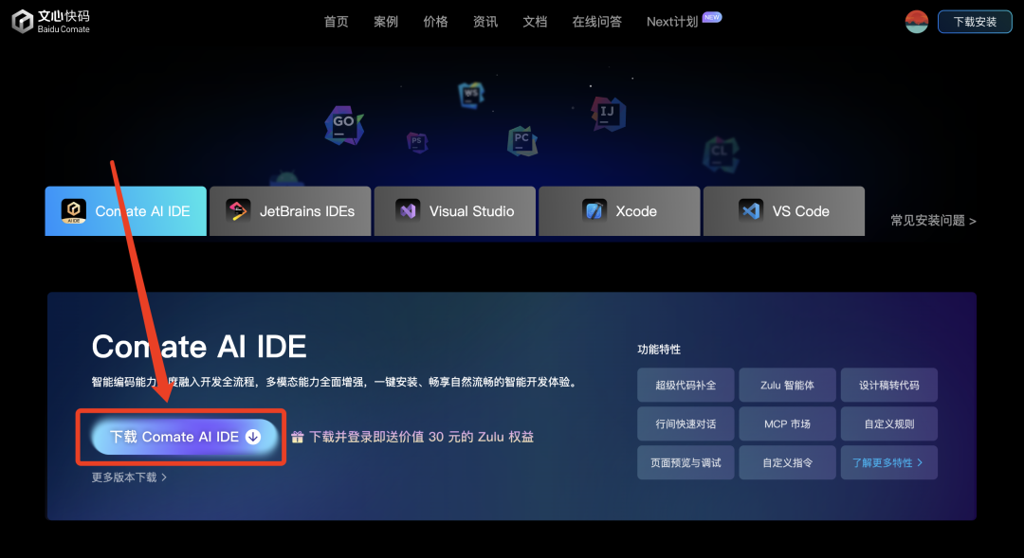Click the user avatar in the top-right
1024x558 pixels.
[x=916, y=21]
